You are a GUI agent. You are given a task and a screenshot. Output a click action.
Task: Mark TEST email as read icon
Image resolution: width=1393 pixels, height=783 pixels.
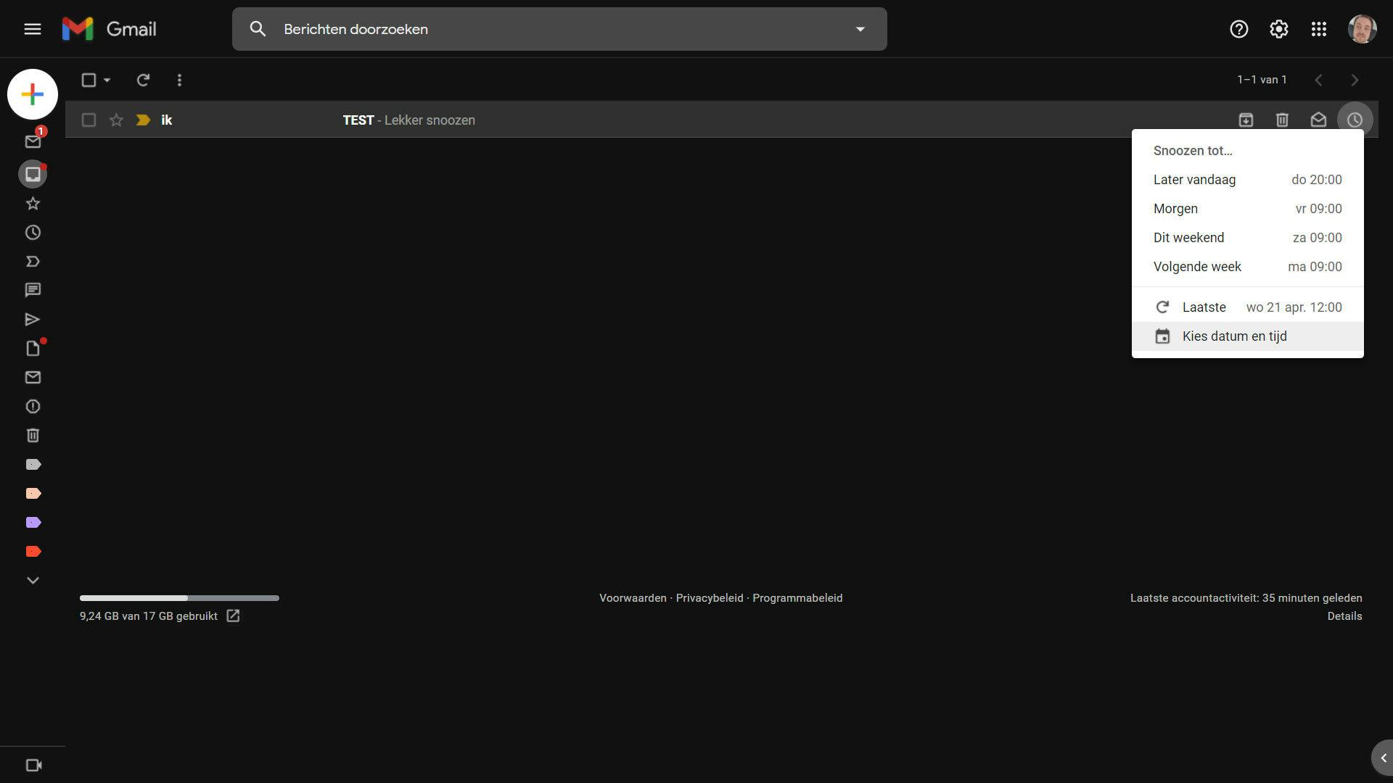(1318, 120)
